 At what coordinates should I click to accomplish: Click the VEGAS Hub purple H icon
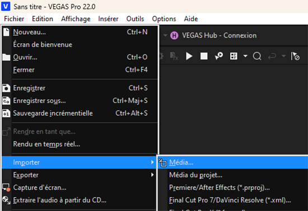pos(174,35)
